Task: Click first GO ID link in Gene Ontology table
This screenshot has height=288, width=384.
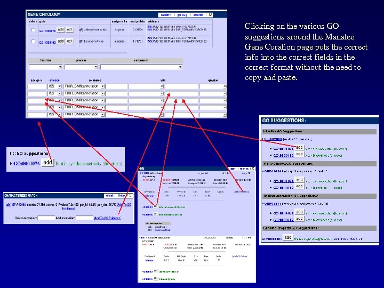Action: (x=47, y=31)
